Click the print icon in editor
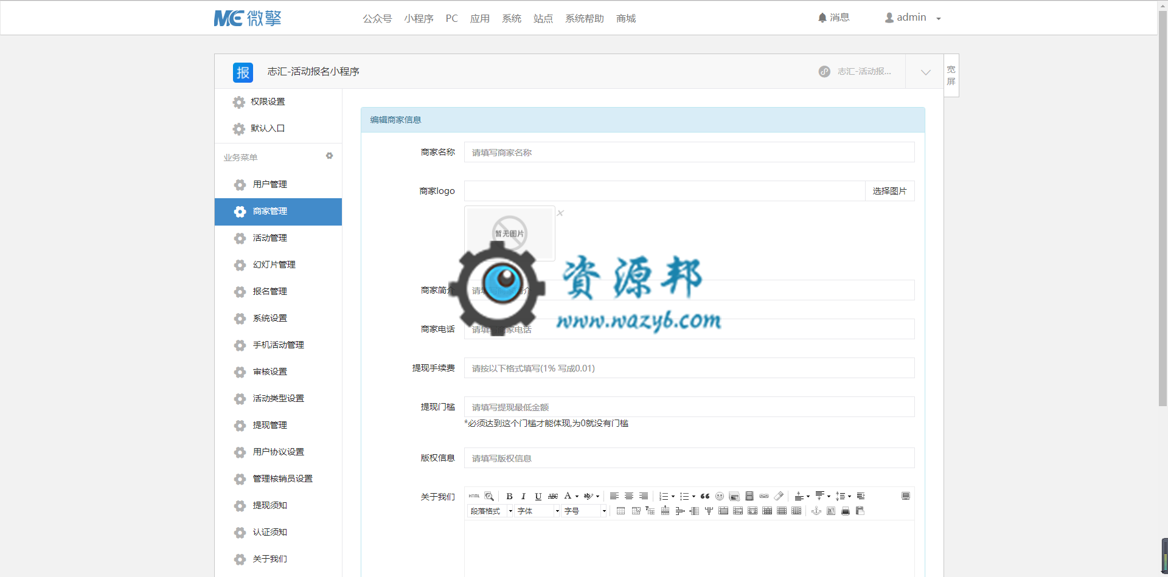The image size is (1168, 577). [846, 511]
